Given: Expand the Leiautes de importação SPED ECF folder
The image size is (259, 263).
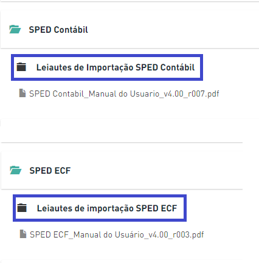Looking at the screenshot, I should (x=100, y=208).
